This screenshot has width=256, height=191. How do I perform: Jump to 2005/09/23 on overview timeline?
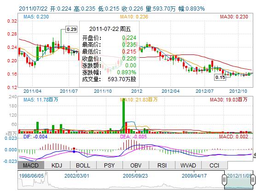click(x=135, y=176)
